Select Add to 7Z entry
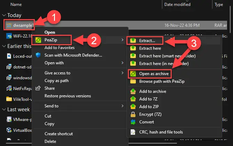The image size is (233, 146). pos(148,99)
